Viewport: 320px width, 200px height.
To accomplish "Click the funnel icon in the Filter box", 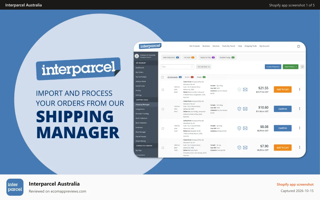I will coord(192,67).
